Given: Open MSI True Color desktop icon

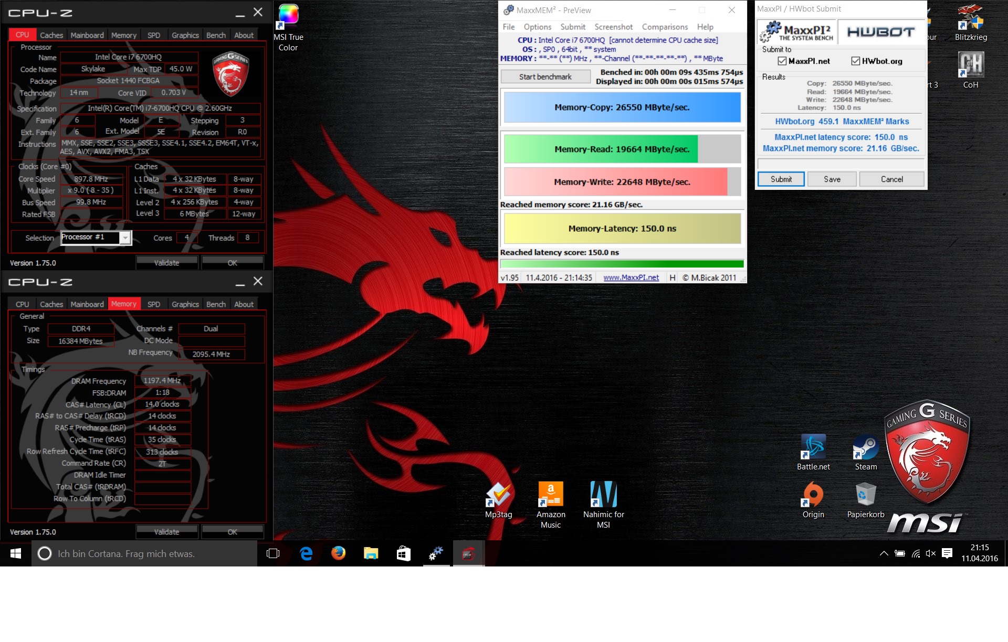Looking at the screenshot, I should (x=288, y=27).
